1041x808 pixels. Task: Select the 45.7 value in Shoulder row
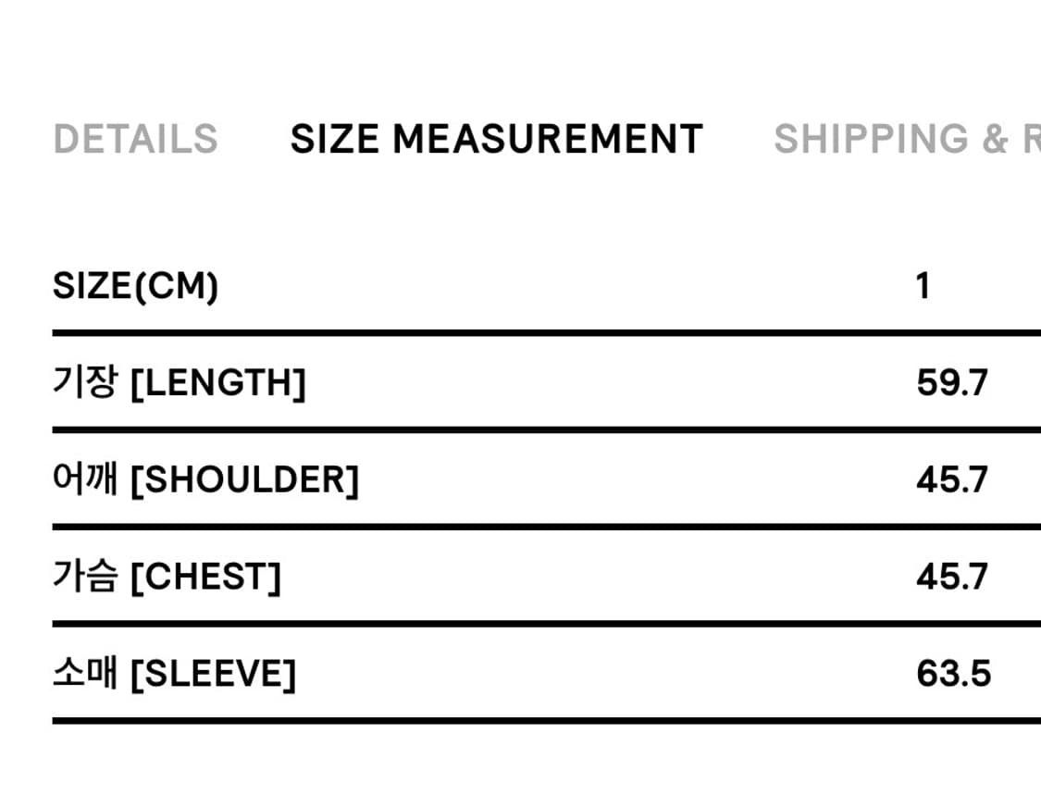952,480
